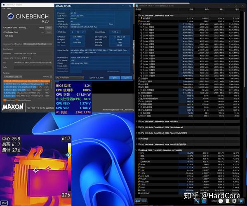
Task: Collapse the core clocks subtree above P-core 0
Action: (x=139, y=24)
